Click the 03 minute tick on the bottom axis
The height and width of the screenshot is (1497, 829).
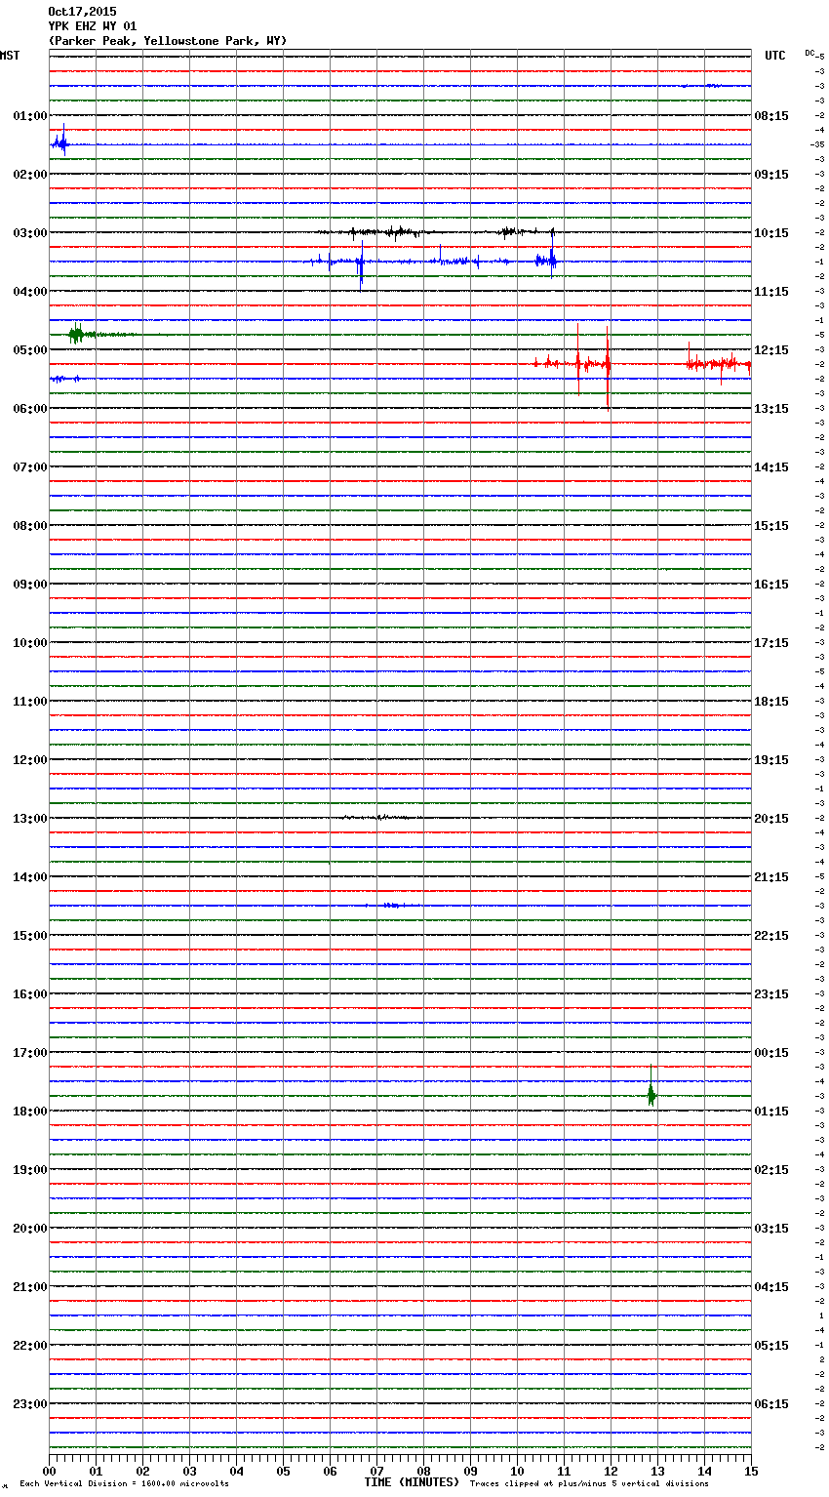(x=189, y=1471)
